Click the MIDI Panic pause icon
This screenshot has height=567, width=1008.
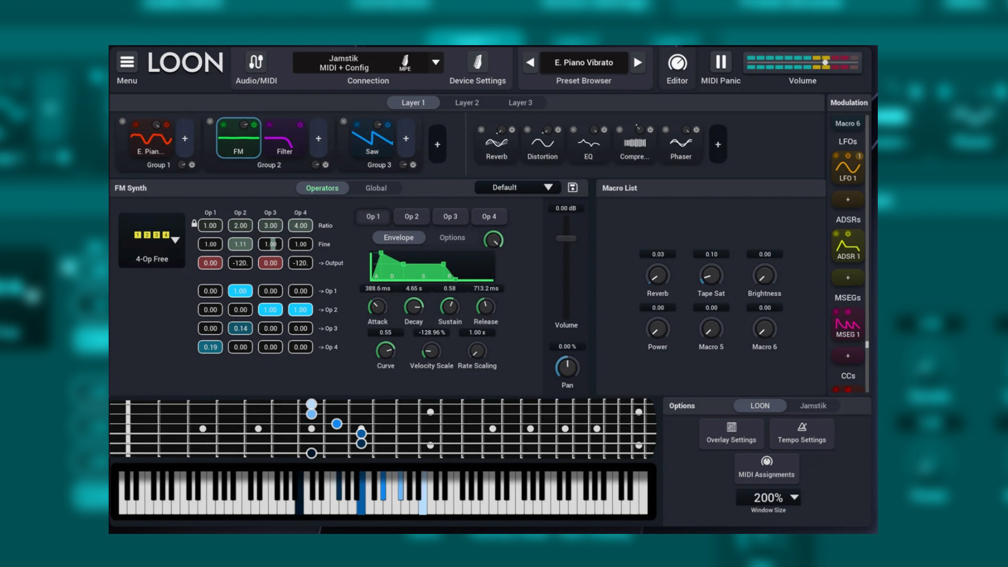721,62
